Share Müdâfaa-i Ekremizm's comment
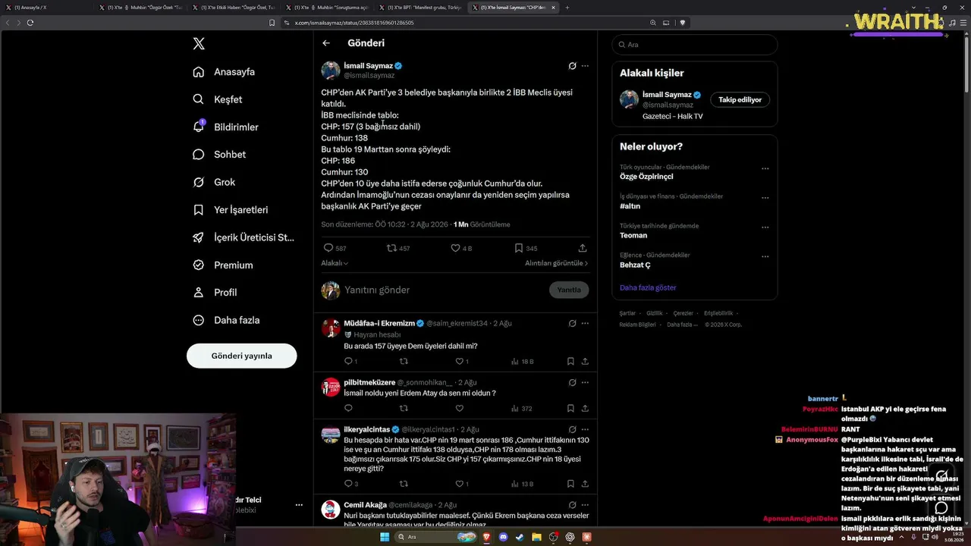Image resolution: width=971 pixels, height=546 pixels. (x=585, y=362)
